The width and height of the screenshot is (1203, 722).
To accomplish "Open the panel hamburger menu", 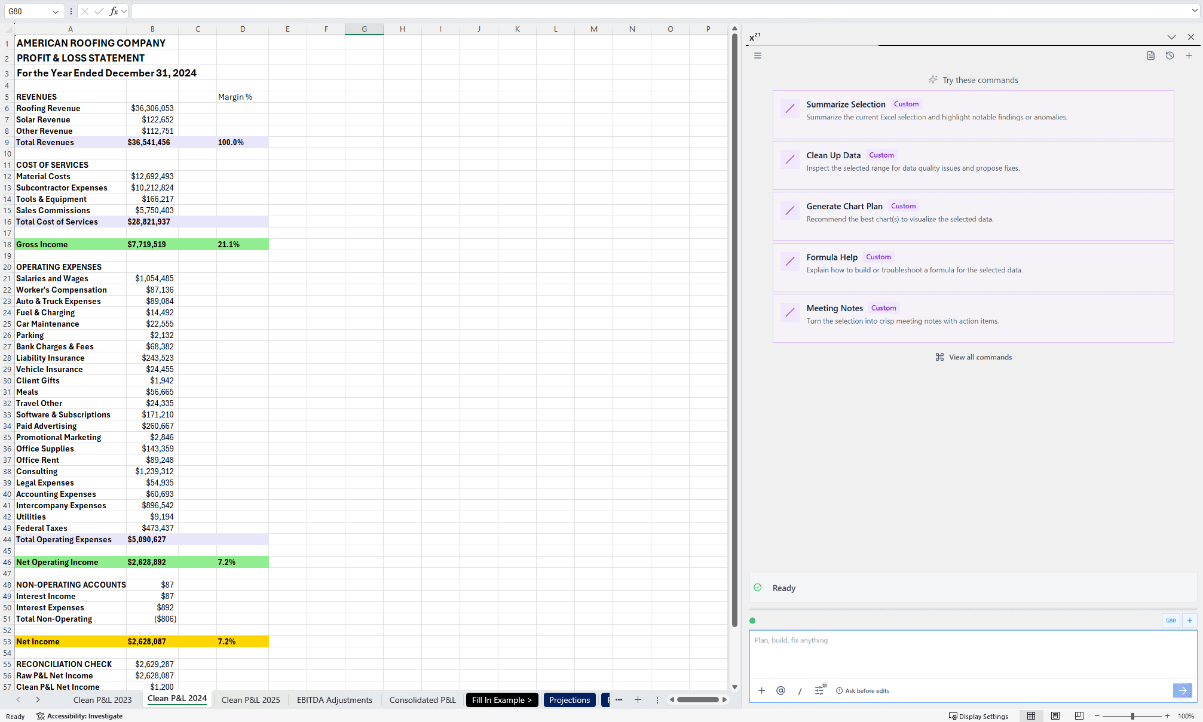I will pyautogui.click(x=758, y=56).
